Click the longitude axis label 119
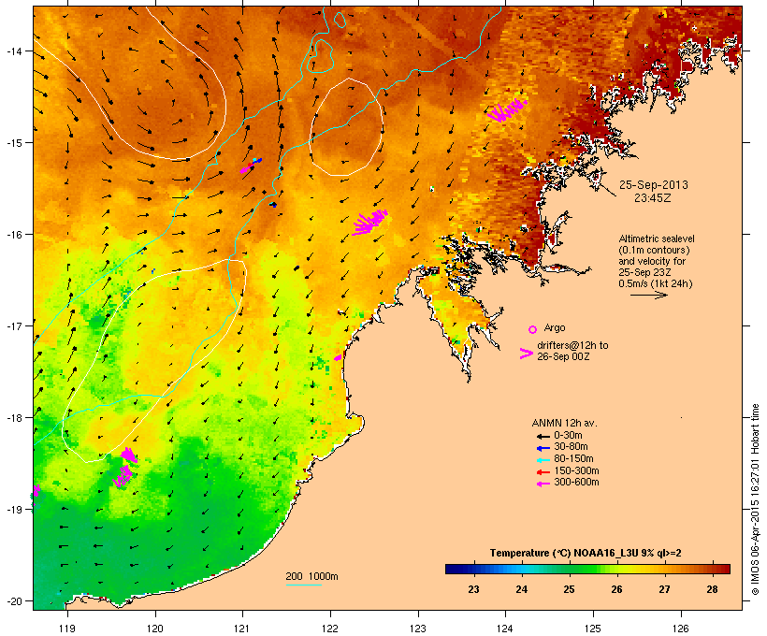Viewport: 767px width, 636px height. [67, 629]
